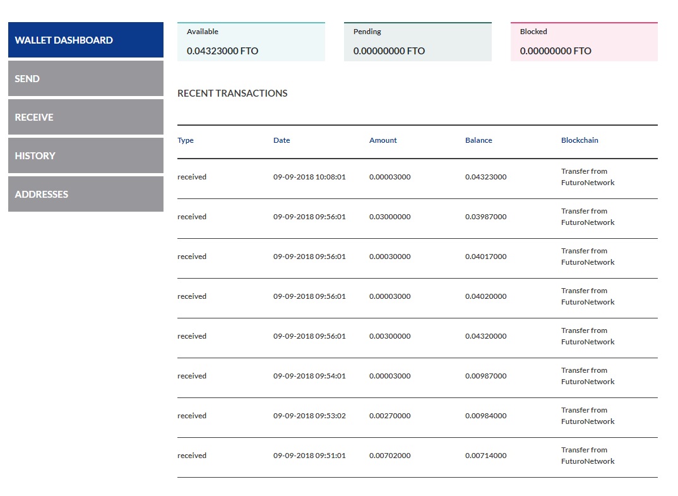The width and height of the screenshot is (678, 496).
Task: Open the Addresses section
Action: pos(86,194)
